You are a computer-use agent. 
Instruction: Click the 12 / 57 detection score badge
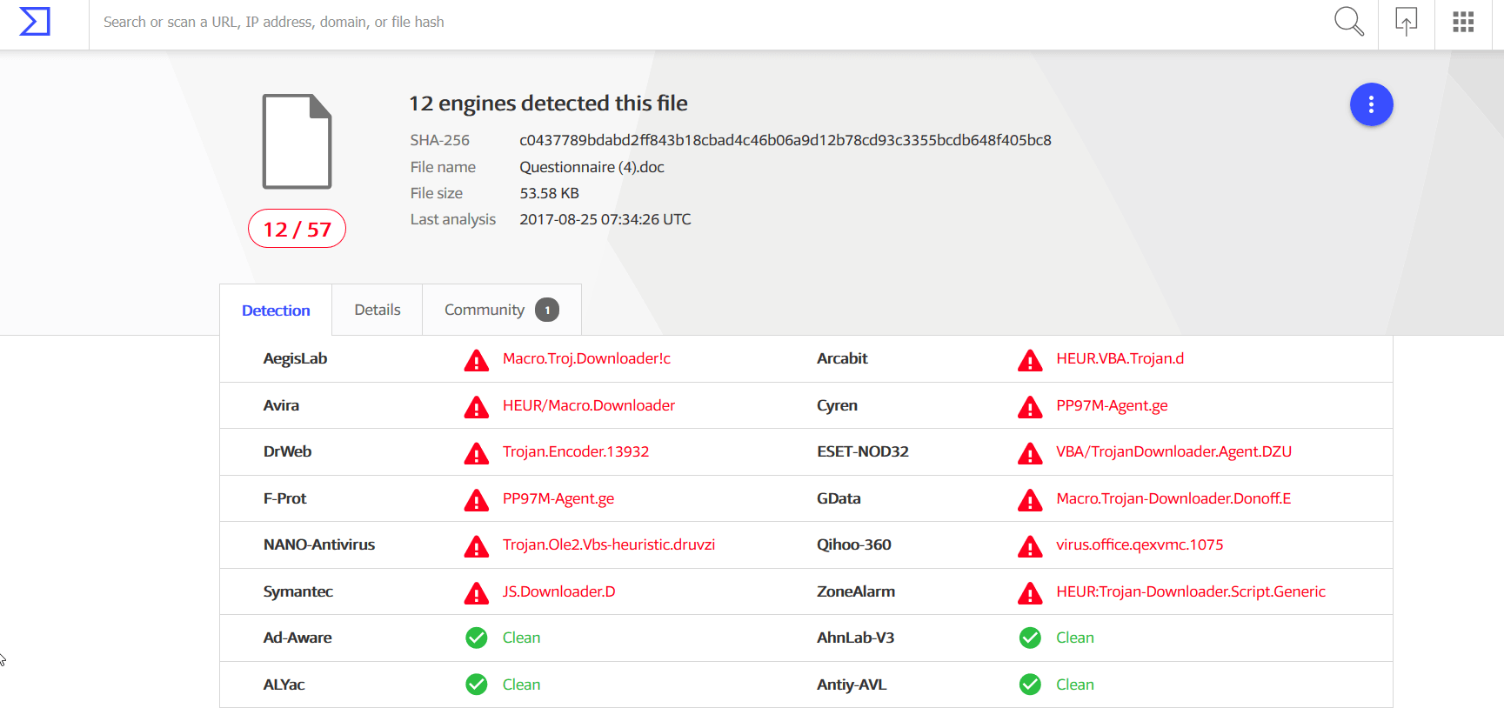tap(297, 229)
